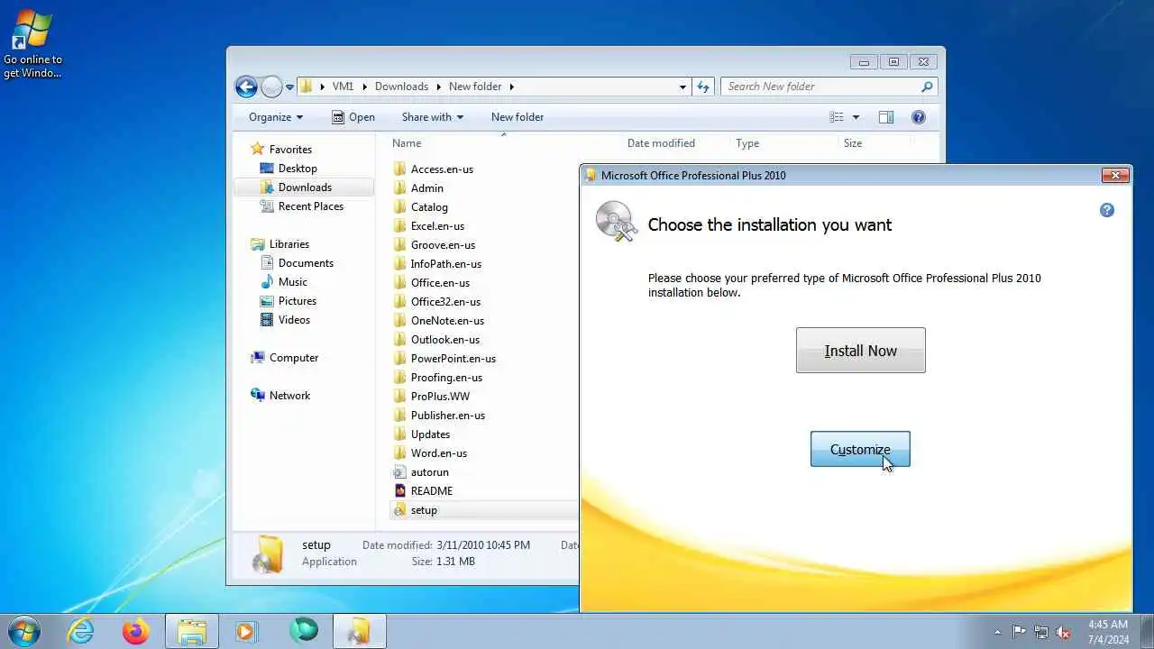Image resolution: width=1154 pixels, height=649 pixels.
Task: Open Videos library
Action: coord(294,320)
